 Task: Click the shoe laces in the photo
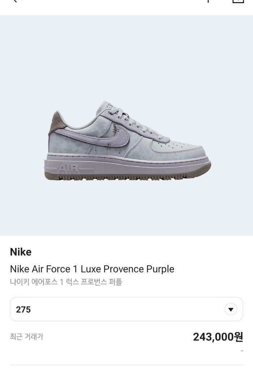(x=125, y=116)
